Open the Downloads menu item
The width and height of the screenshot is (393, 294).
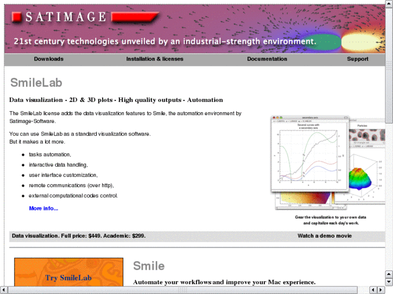49,59
